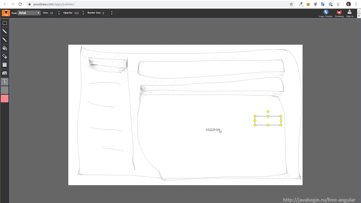This screenshot has width=361, height=203.
Task: Increase Border Size with up arrow
Action: 112,12
